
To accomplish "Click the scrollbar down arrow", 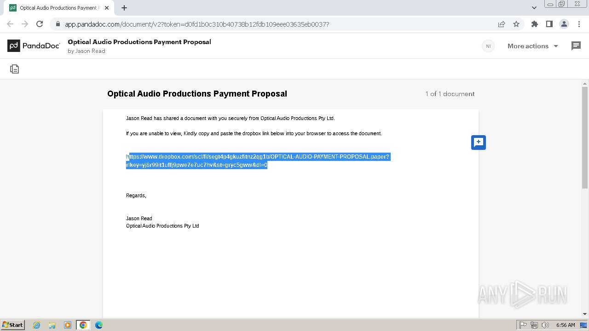I will click(585, 314).
